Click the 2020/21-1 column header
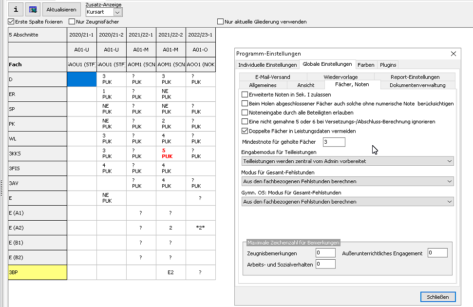473x307 pixels. click(x=81, y=35)
